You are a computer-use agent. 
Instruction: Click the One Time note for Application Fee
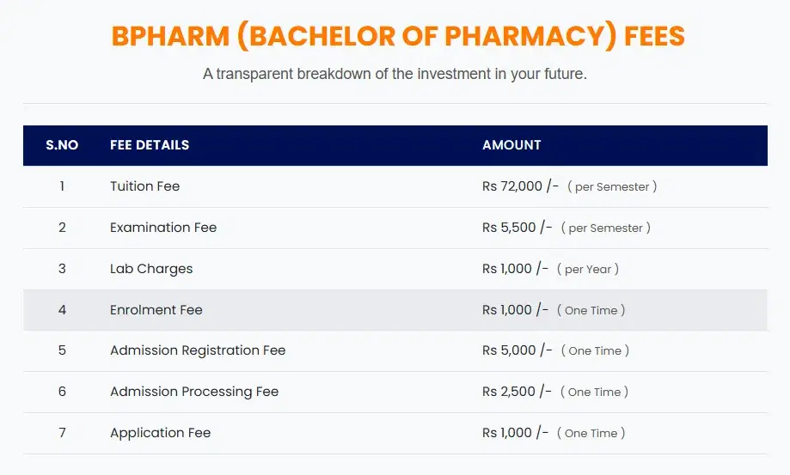(591, 434)
